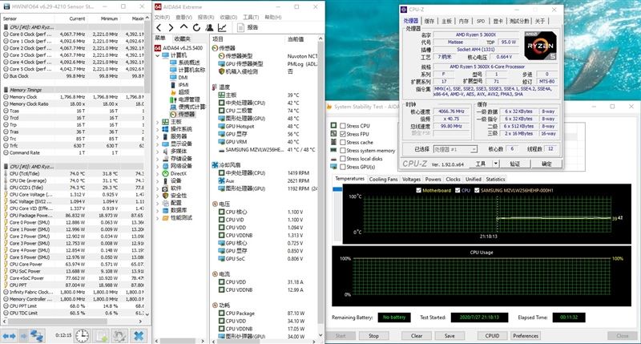Click HWiNFO clock reset timer icon
The width and height of the screenshot is (641, 344).
point(82,336)
